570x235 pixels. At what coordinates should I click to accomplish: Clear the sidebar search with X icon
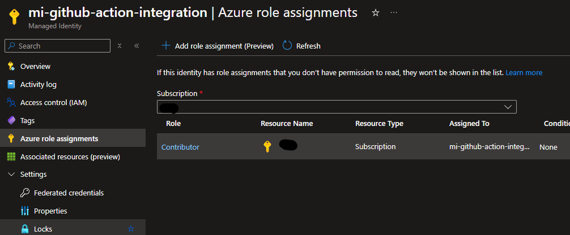point(120,46)
